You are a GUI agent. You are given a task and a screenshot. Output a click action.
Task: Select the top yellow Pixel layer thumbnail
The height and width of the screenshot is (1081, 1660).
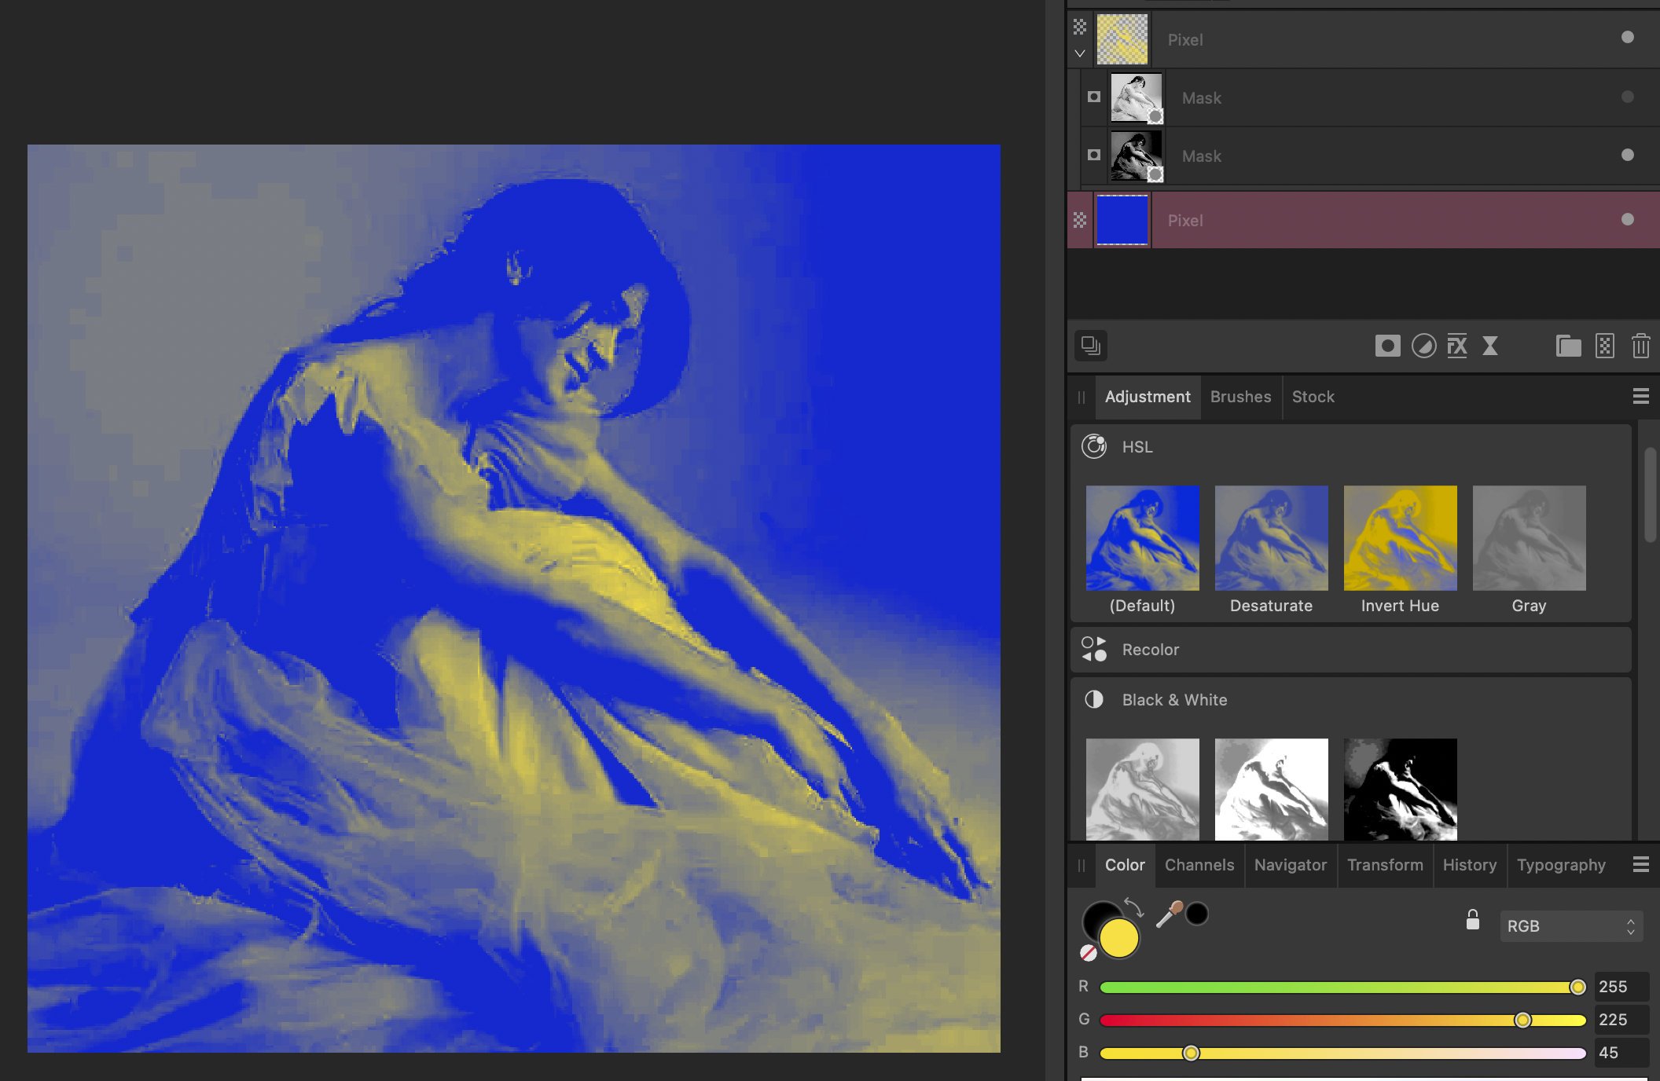click(x=1122, y=39)
